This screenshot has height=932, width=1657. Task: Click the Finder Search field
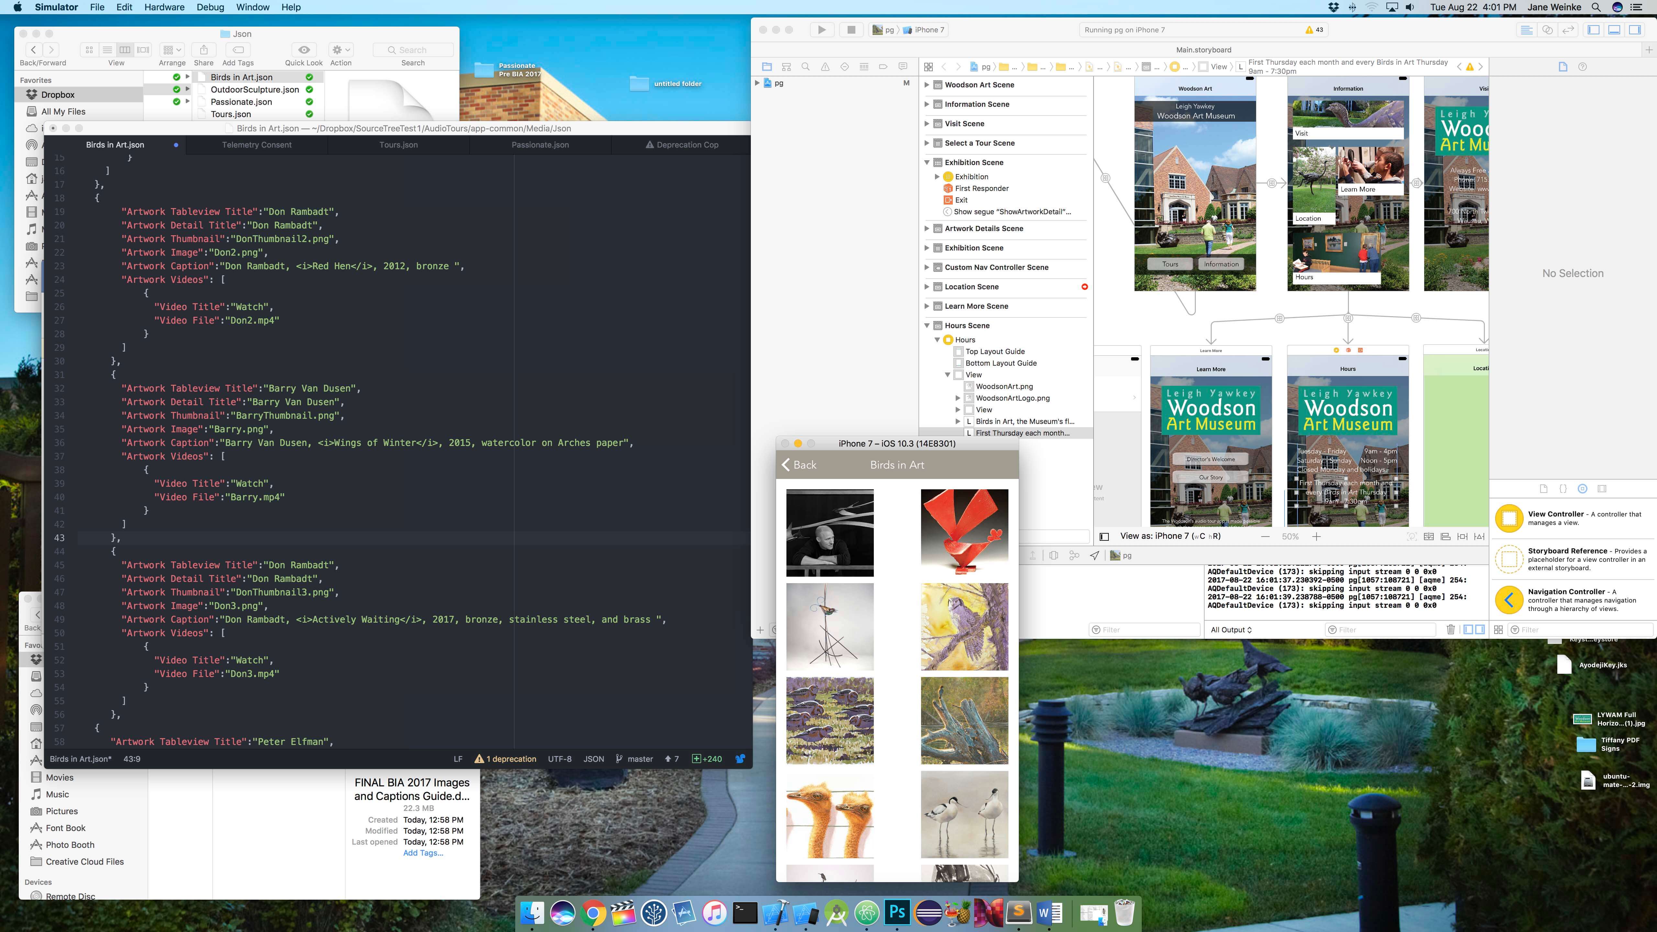[x=413, y=50]
